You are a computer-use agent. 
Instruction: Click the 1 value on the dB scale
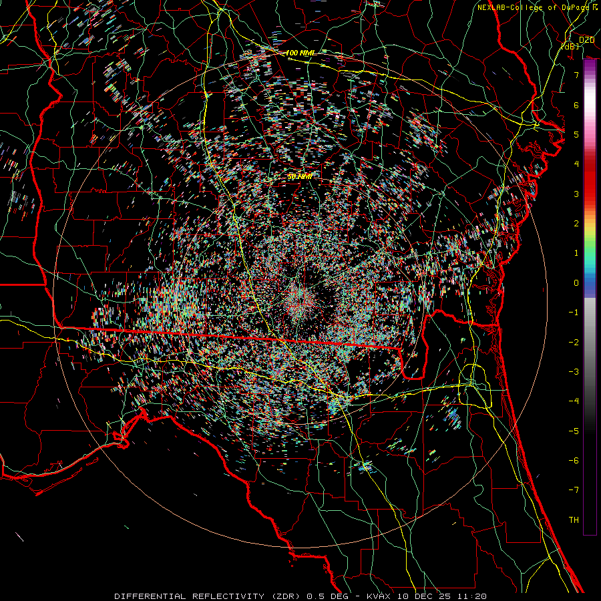[x=576, y=253]
